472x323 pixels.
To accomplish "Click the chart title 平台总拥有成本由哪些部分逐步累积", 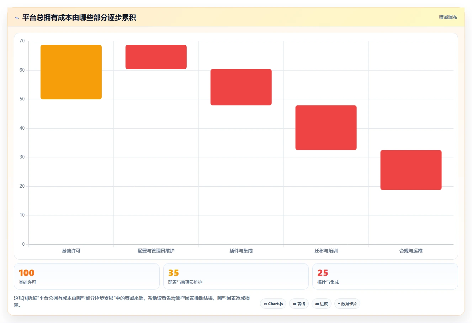I will point(79,17).
